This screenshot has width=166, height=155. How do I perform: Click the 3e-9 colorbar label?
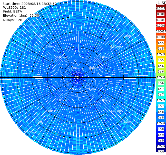pyautogui.click(x=161, y=140)
